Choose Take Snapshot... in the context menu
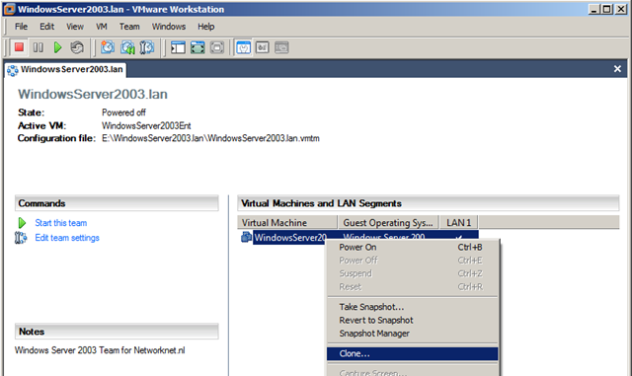This screenshot has height=376, width=632. (413, 307)
